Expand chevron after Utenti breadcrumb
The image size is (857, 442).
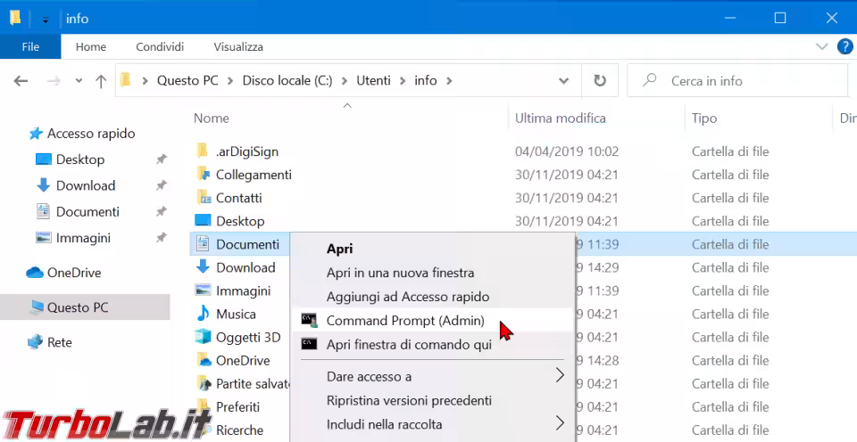coord(403,81)
